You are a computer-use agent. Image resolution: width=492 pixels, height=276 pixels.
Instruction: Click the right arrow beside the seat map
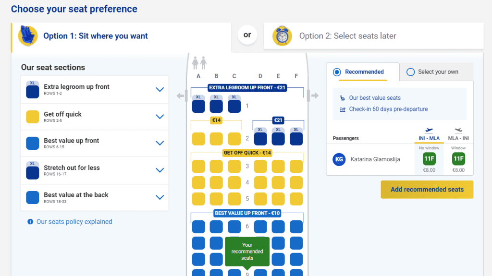(315, 96)
